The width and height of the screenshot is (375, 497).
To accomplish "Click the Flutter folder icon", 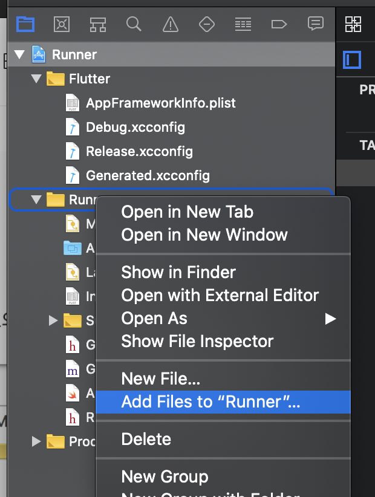I will click(56, 79).
